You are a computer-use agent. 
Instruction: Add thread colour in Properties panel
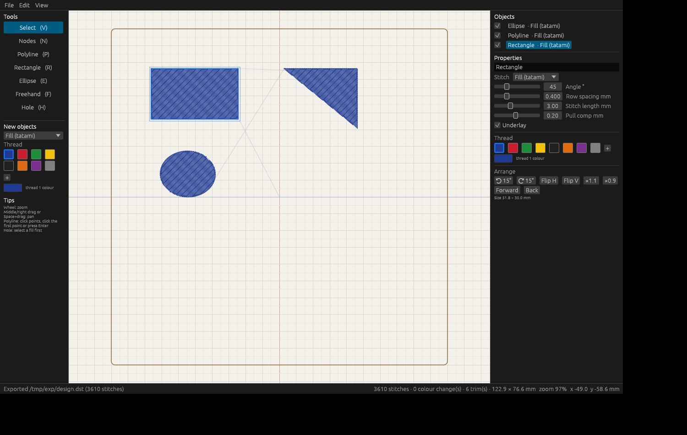click(x=607, y=148)
